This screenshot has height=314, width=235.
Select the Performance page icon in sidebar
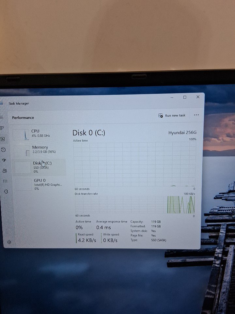pyautogui.click(x=3, y=139)
